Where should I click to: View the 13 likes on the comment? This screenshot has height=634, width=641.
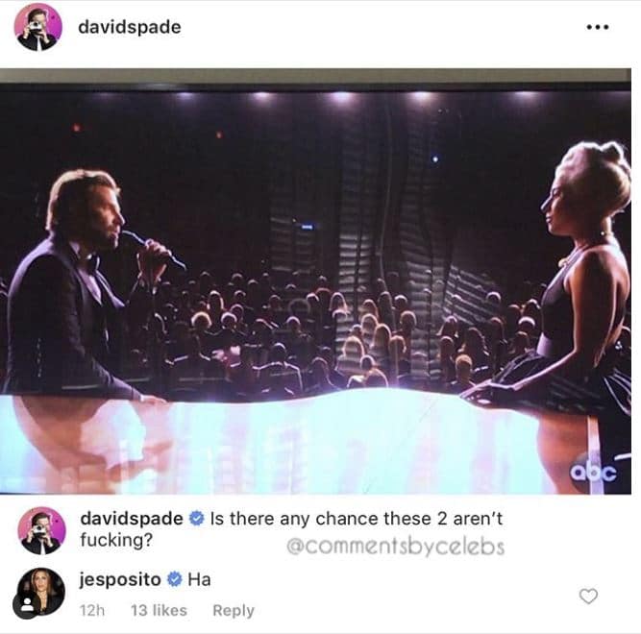[159, 610]
